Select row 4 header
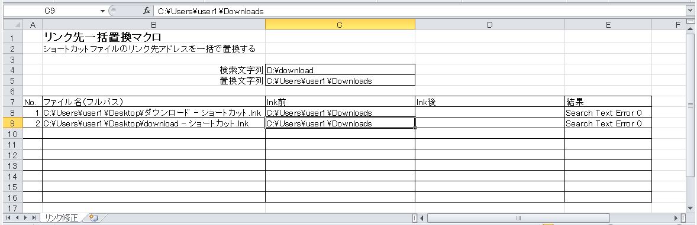The image size is (697, 225). 12,70
